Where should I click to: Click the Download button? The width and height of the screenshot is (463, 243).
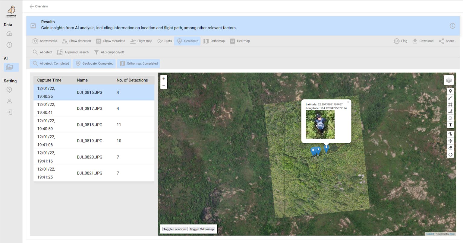coord(423,41)
